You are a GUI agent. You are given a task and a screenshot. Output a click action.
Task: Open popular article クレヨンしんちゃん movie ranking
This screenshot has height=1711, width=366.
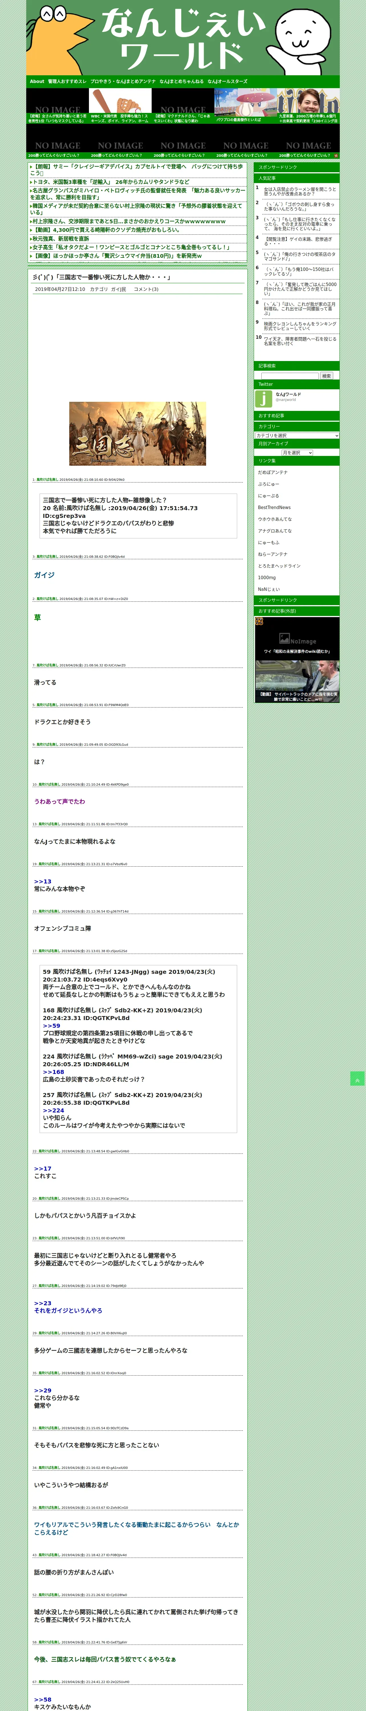pyautogui.click(x=300, y=326)
